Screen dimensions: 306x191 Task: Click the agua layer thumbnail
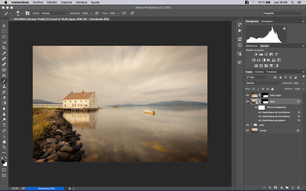[255, 101]
